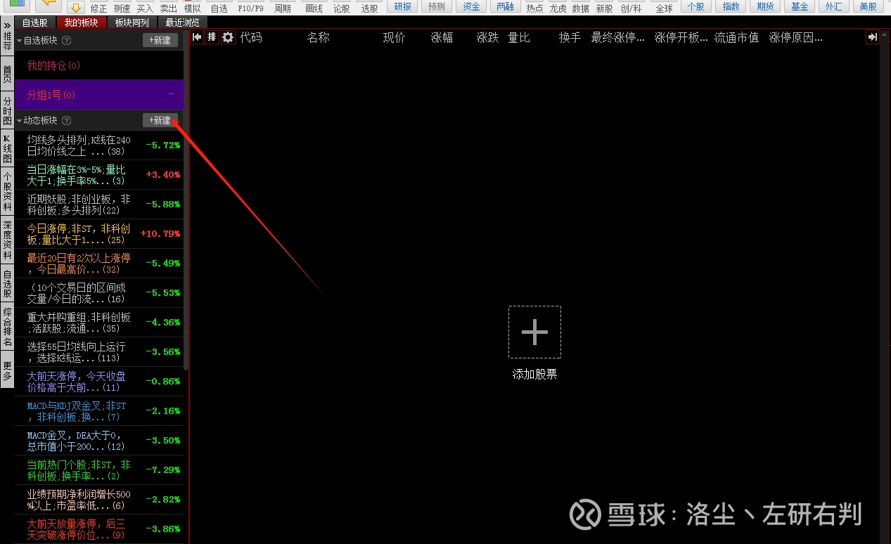Viewport: 891px width, 544px height.
Task: Click the column sort icon beside the gear
Action: (x=212, y=37)
